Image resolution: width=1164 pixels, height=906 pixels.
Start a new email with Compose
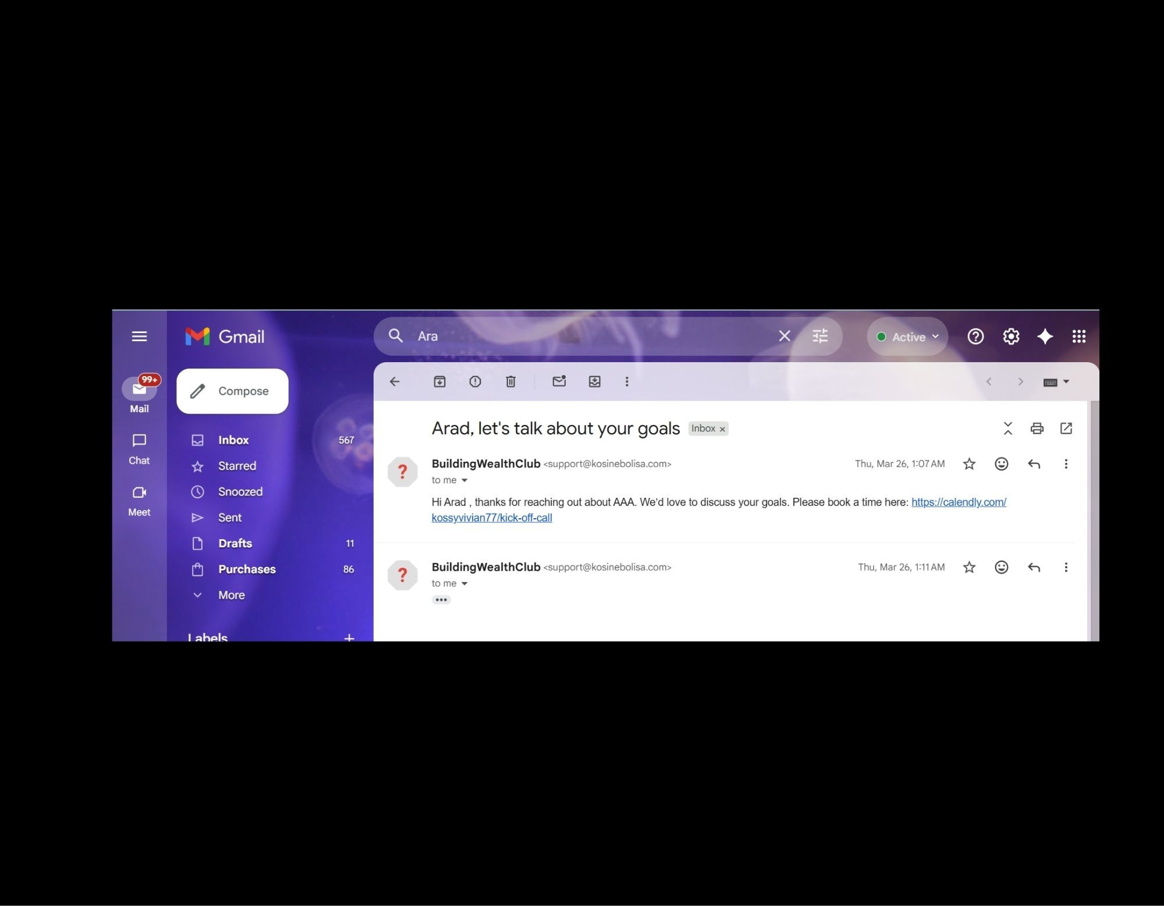(x=232, y=391)
